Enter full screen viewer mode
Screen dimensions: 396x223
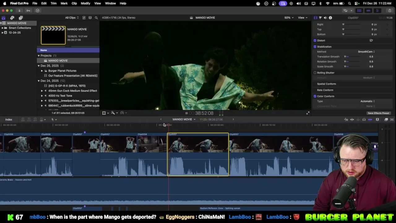click(308, 113)
